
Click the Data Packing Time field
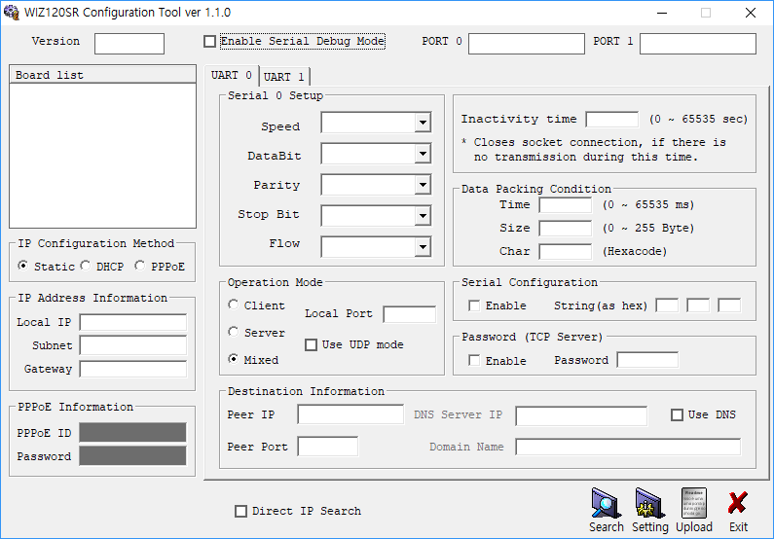coord(566,205)
